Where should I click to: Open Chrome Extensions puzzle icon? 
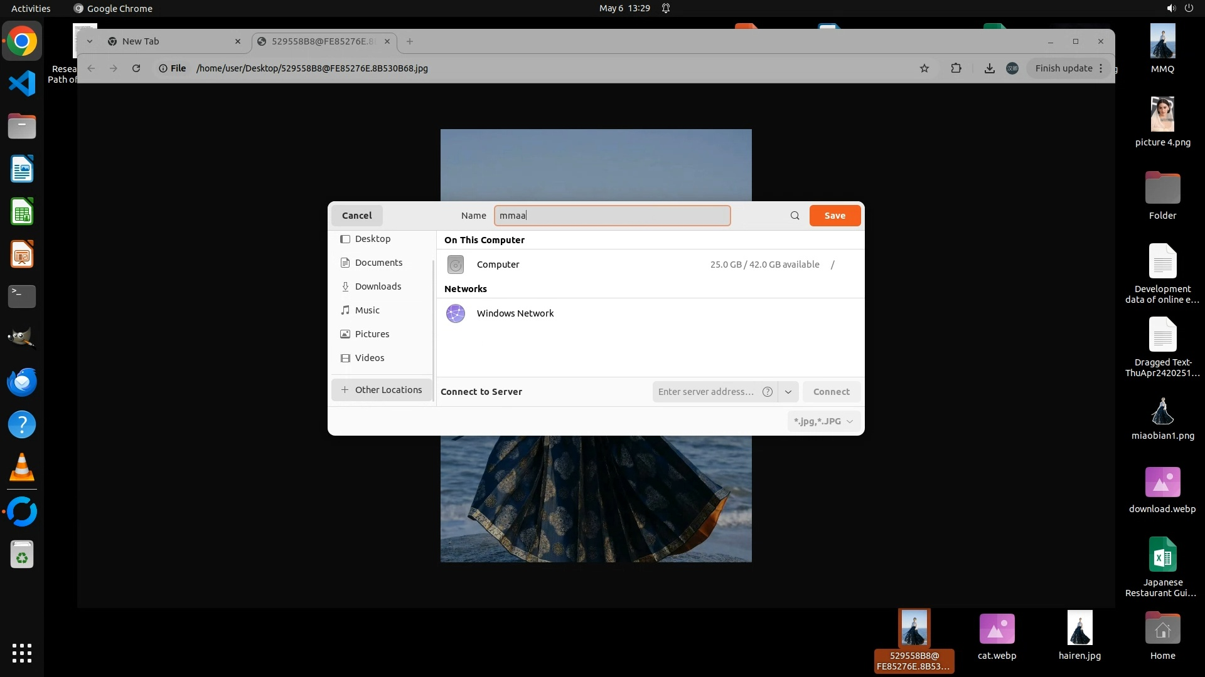pos(956,68)
